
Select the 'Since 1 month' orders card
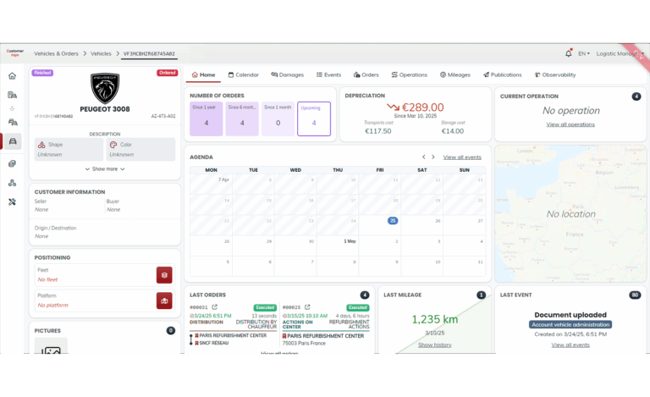[x=278, y=119]
